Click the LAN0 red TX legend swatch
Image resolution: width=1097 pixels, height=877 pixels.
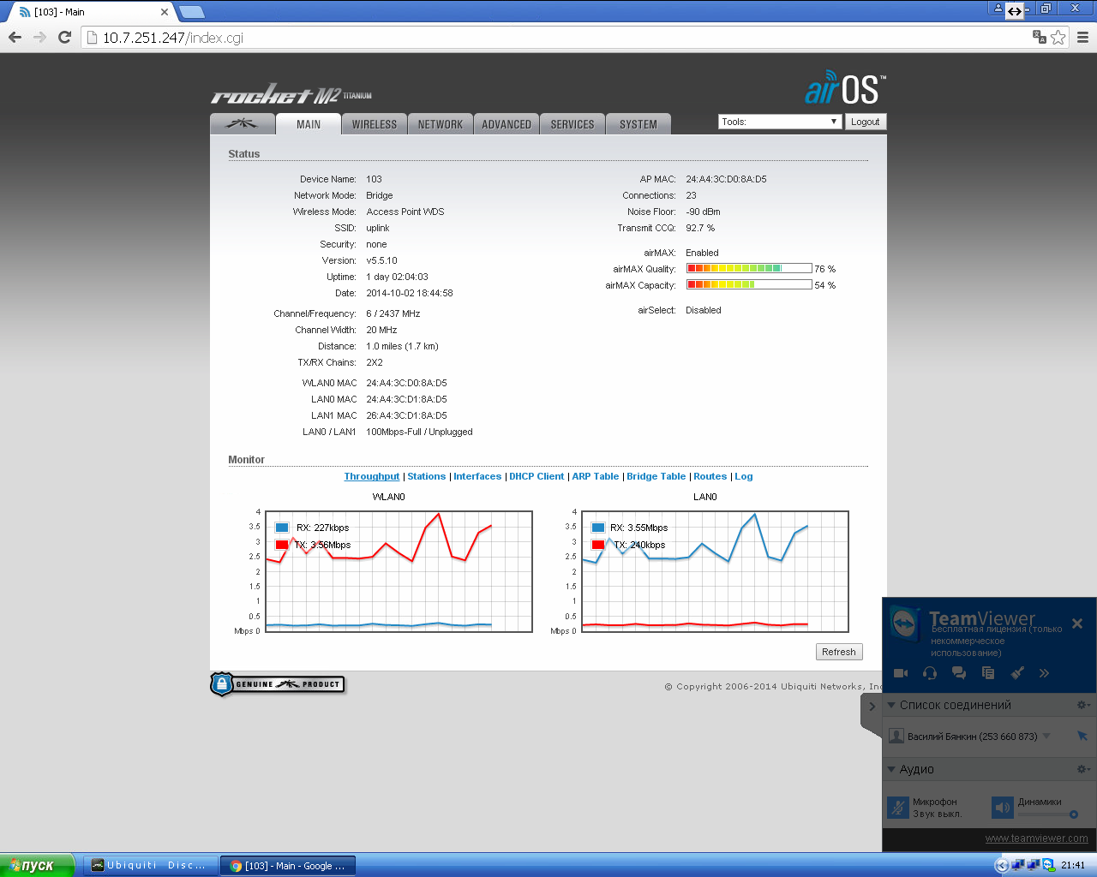click(x=598, y=545)
